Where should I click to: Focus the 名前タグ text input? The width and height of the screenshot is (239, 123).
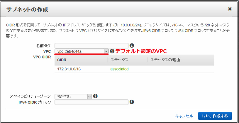91,46
